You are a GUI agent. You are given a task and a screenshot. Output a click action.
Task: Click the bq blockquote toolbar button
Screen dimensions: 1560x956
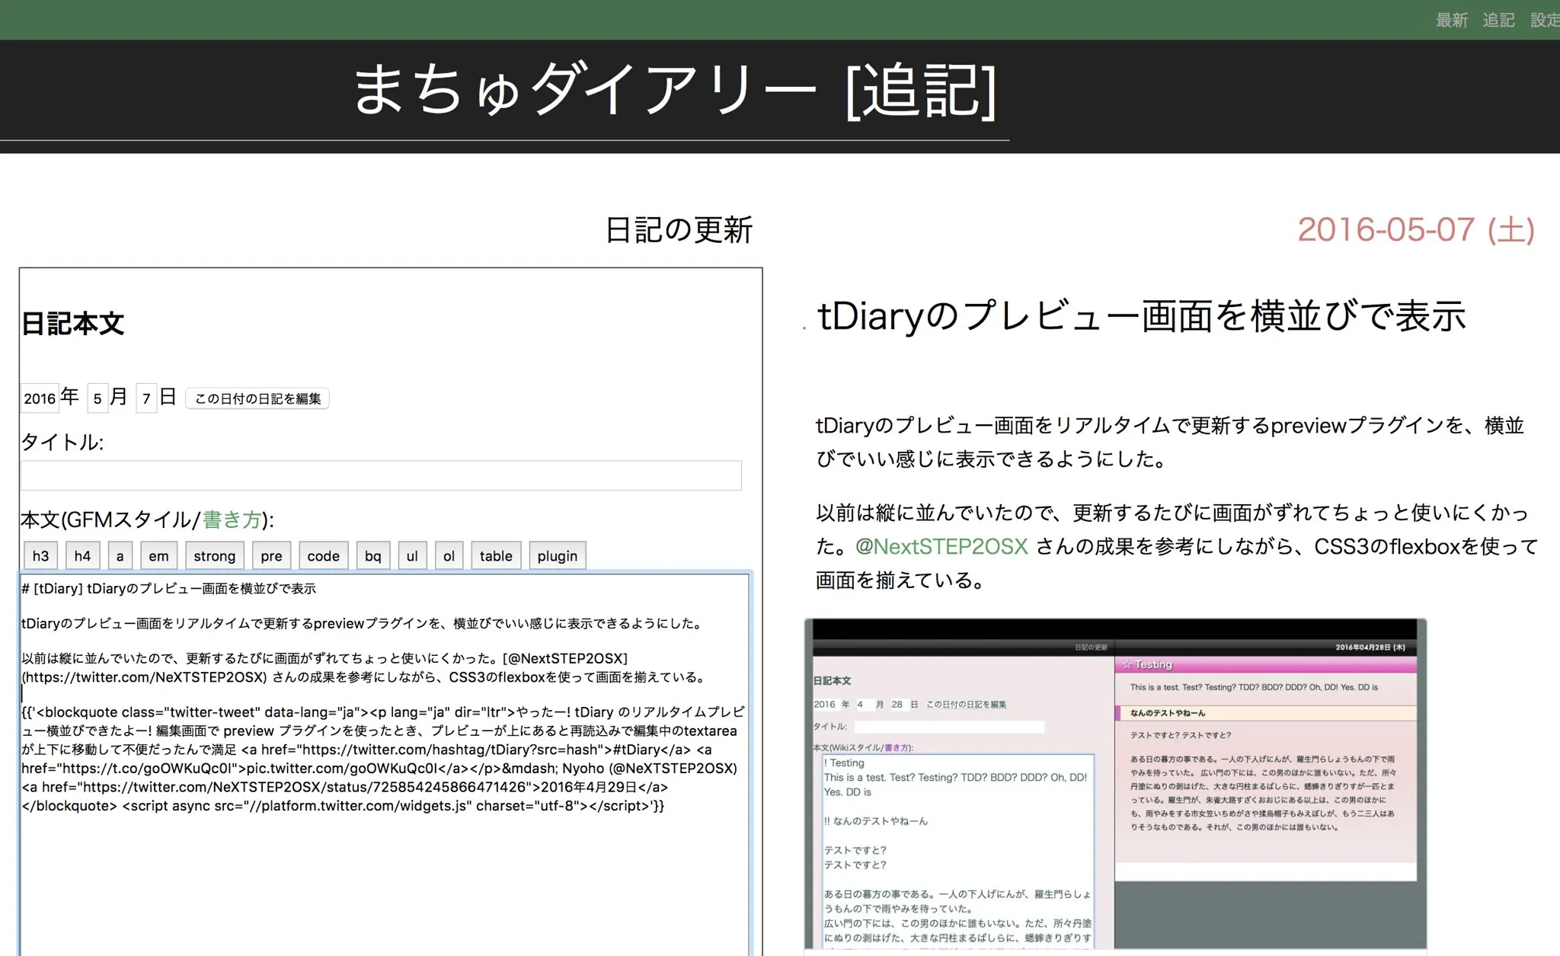373,556
